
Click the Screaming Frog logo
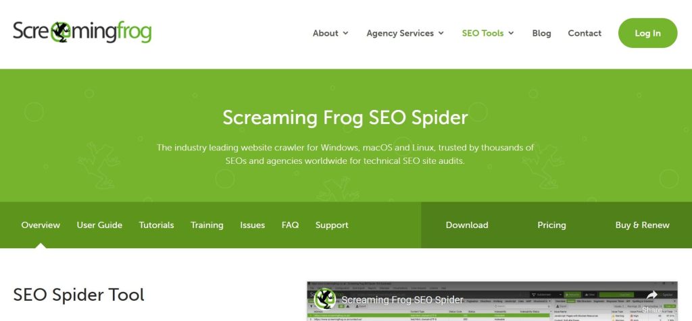click(x=82, y=32)
